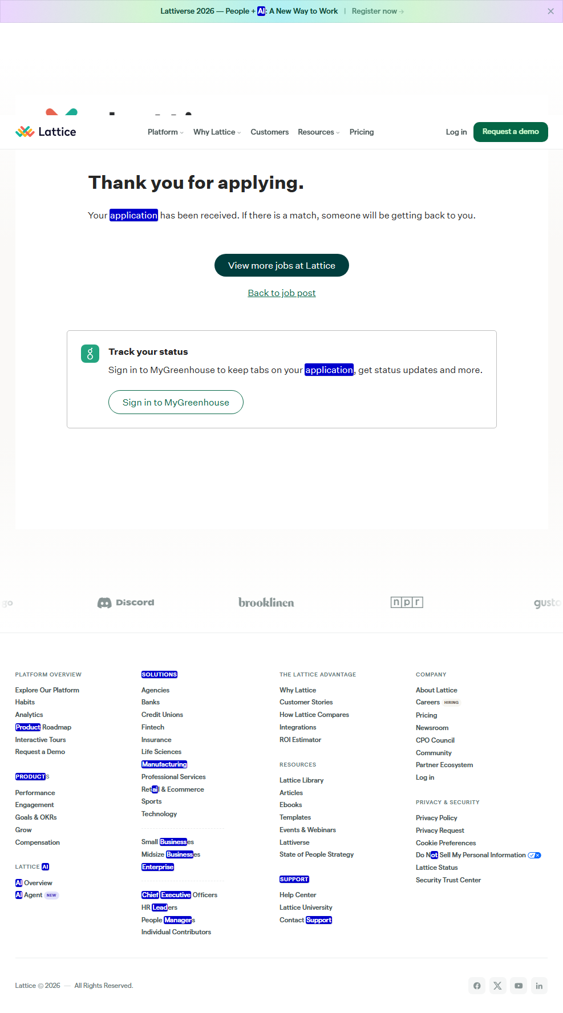This screenshot has height=1013, width=563.
Task: Expand the Why Lattice dropdown
Action: [217, 132]
